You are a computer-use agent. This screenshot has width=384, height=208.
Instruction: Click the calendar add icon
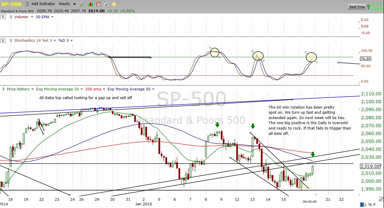pos(106,4)
